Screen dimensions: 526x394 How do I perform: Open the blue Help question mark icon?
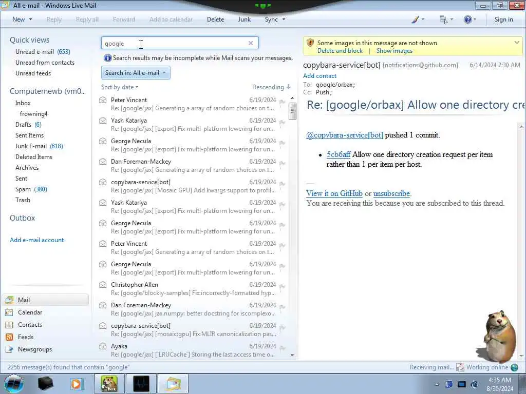(x=467, y=19)
